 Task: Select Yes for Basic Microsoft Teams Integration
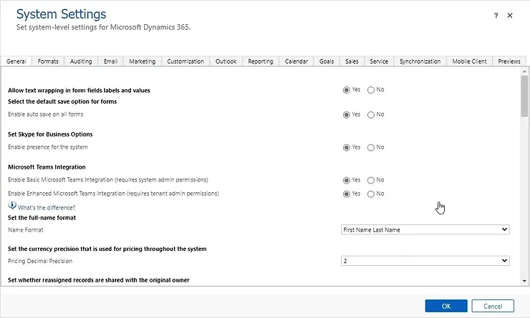[x=346, y=180]
